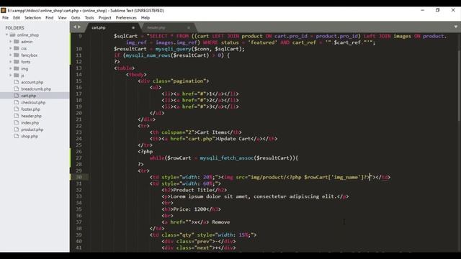
Task: Click the mysqli_fetch_assoc function call
Action: coord(227,158)
